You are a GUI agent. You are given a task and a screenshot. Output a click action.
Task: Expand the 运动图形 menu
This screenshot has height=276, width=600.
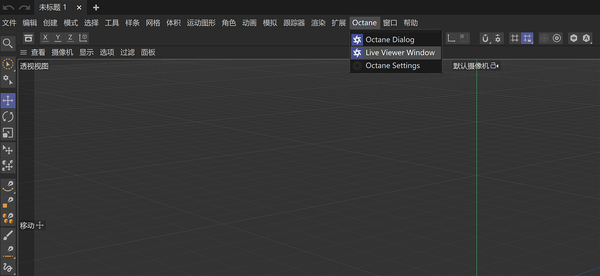click(x=201, y=23)
